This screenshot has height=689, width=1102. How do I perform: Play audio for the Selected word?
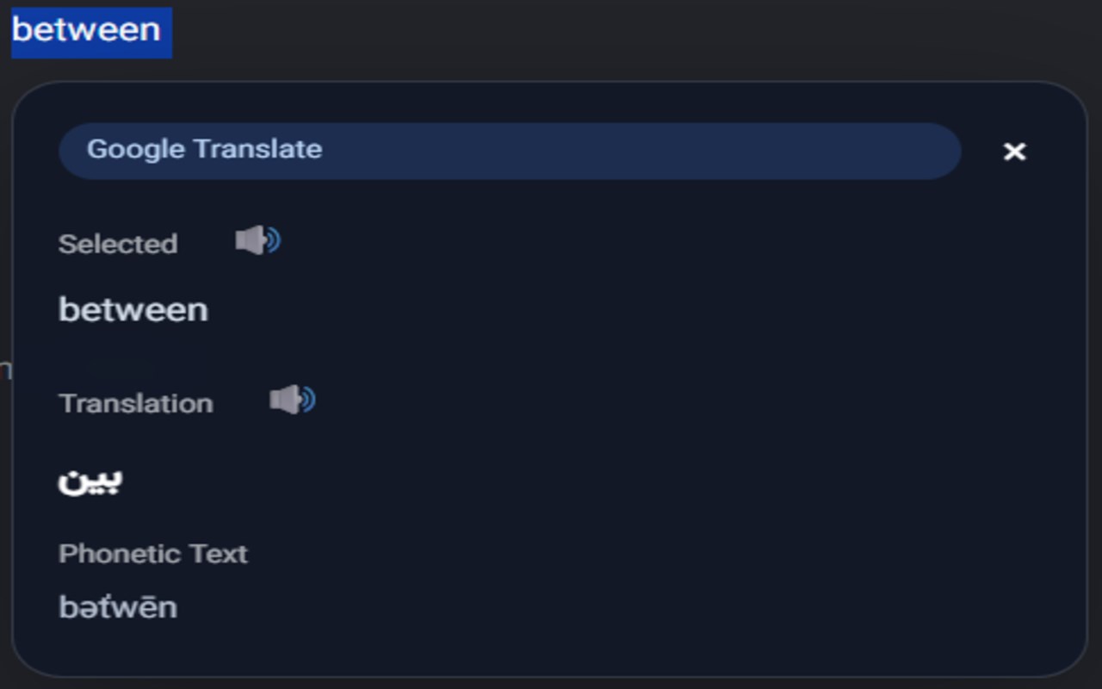tap(257, 241)
